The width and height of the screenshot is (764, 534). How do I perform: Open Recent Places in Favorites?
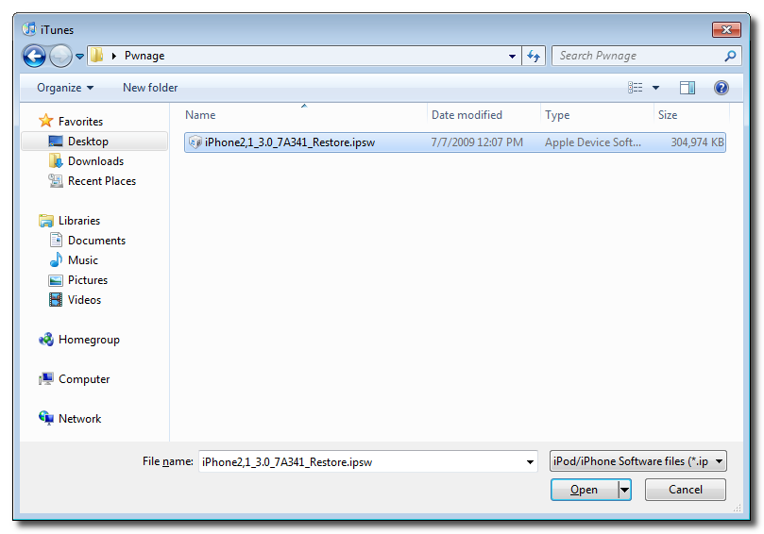102,181
